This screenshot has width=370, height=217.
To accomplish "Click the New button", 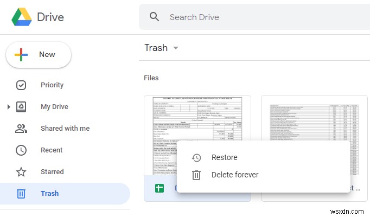I will (x=39, y=55).
